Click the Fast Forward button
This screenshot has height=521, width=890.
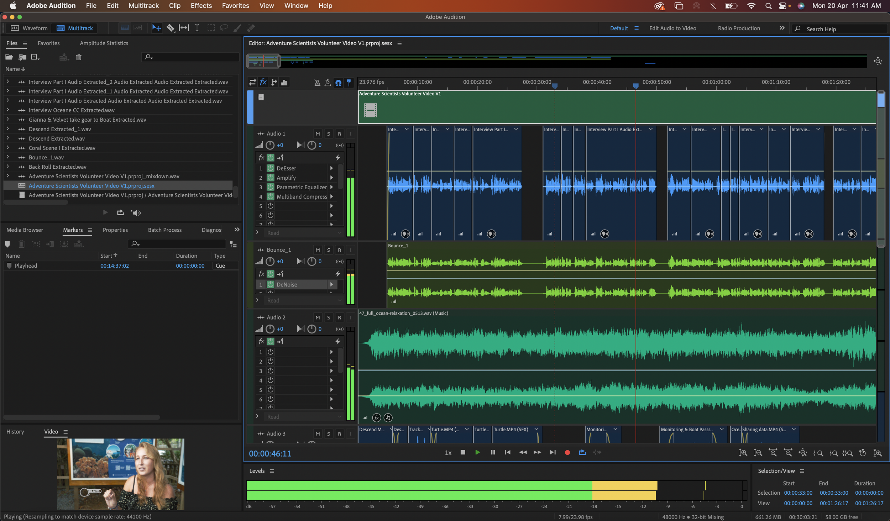pyautogui.click(x=537, y=452)
